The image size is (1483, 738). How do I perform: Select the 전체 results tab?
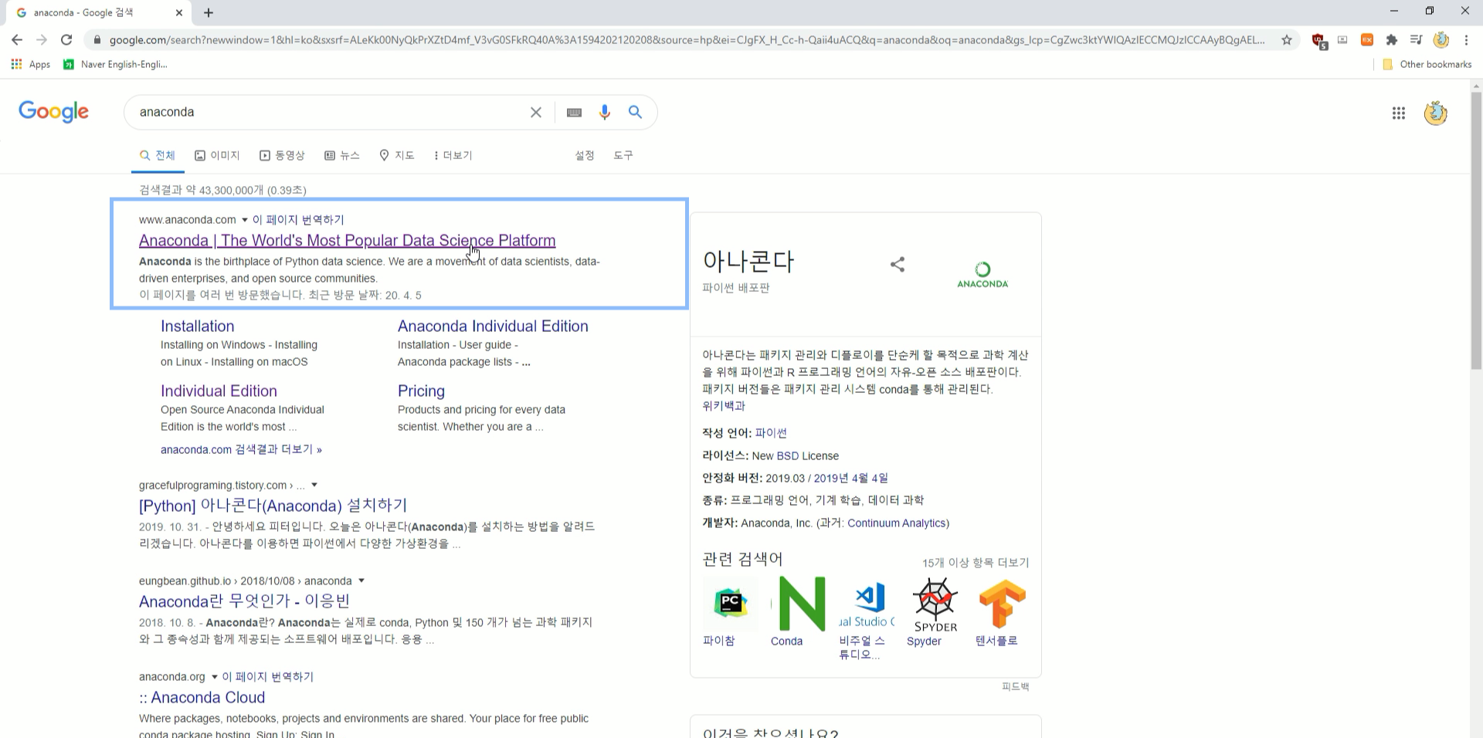pyautogui.click(x=158, y=155)
